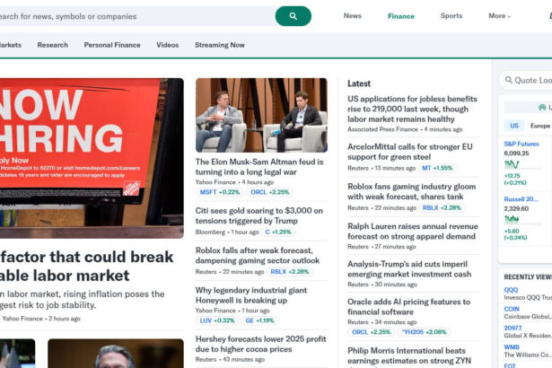Image resolution: width=552 pixels, height=368 pixels.
Task: Open the Finance tab
Action: pyautogui.click(x=401, y=16)
